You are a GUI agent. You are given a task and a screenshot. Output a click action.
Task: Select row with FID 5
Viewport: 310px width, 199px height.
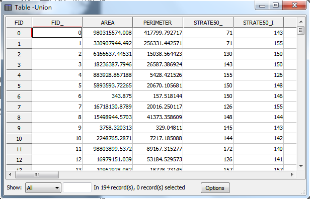[19, 85]
